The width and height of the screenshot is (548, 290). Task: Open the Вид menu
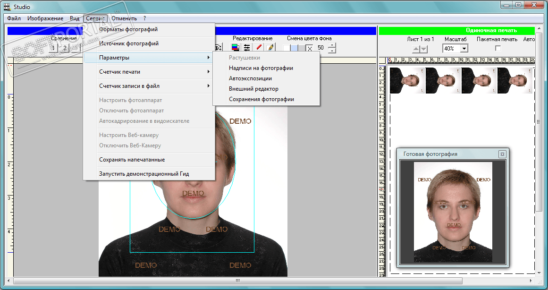[75, 18]
